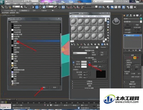Toggle the Snaps toggle icon

point(67,7)
